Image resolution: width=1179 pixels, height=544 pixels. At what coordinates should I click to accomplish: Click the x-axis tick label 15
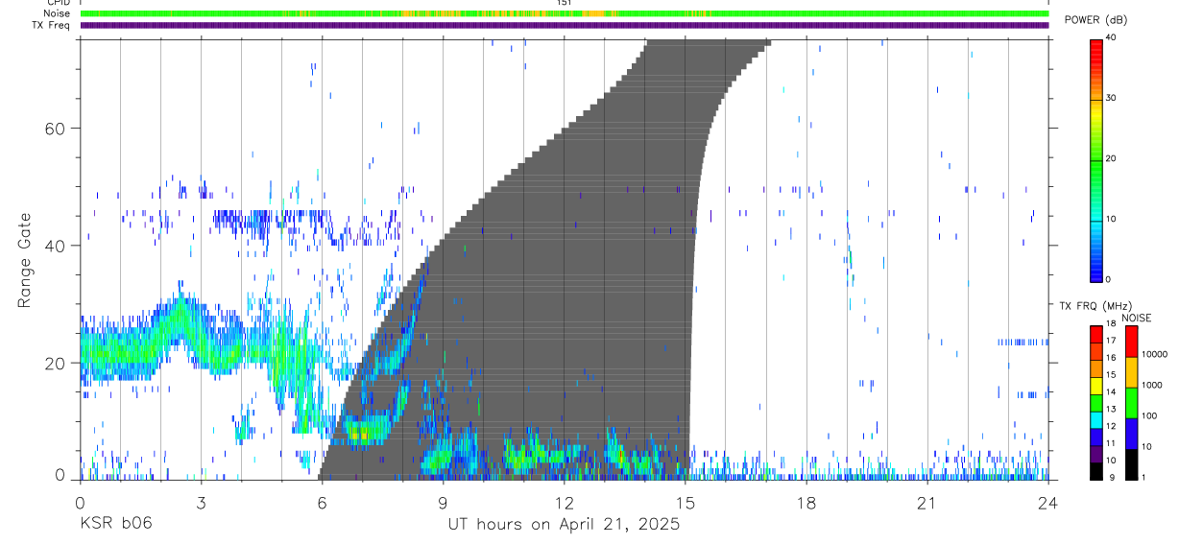tap(685, 502)
